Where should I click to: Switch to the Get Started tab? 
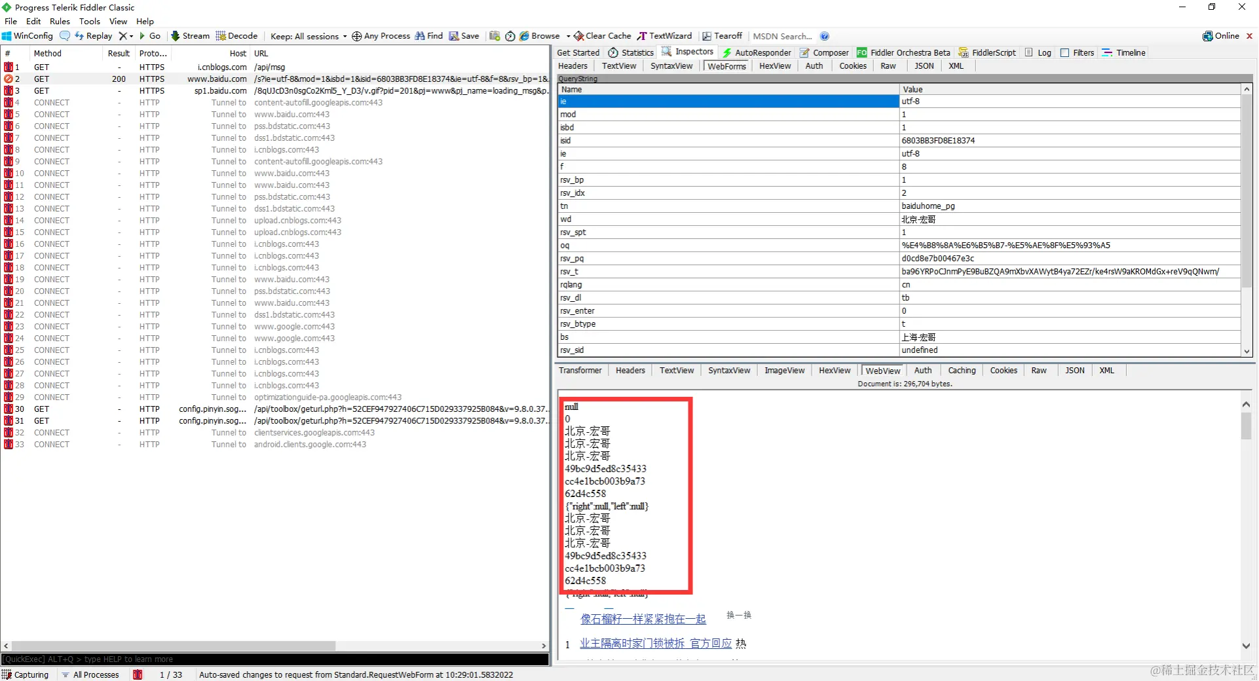pyautogui.click(x=578, y=52)
